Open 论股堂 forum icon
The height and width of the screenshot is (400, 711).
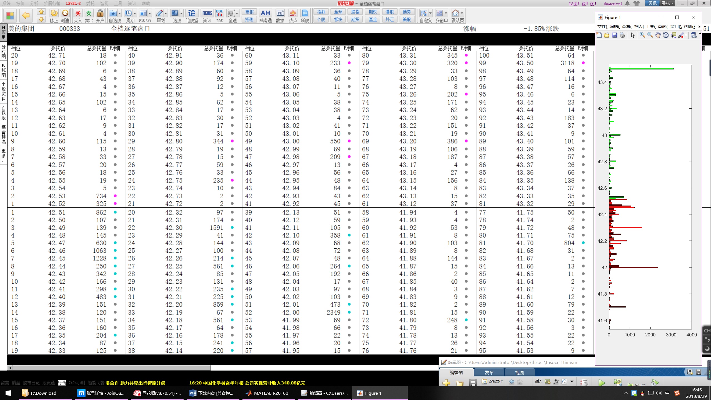tap(192, 13)
